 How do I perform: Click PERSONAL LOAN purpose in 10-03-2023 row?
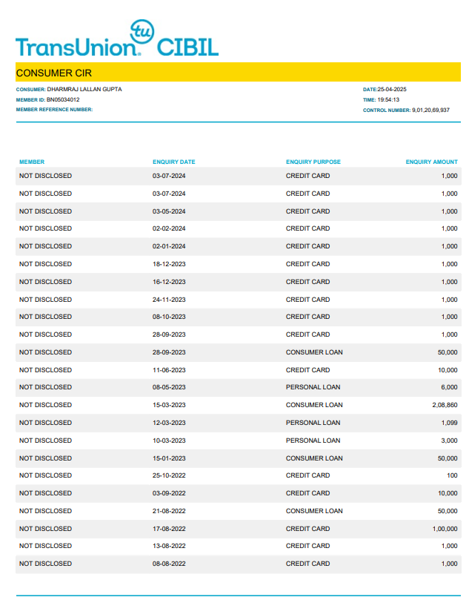(x=313, y=441)
